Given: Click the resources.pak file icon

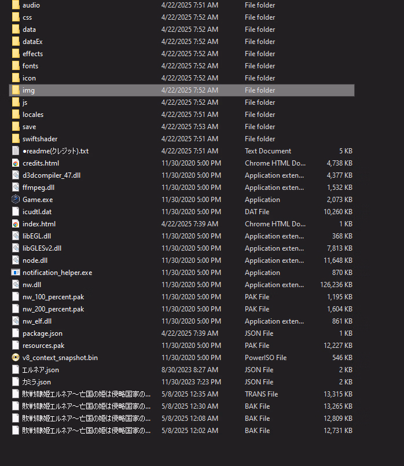Looking at the screenshot, I should (x=16, y=346).
